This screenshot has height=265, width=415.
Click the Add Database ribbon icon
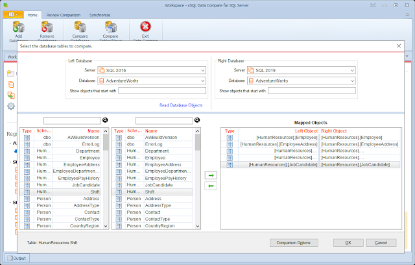tap(19, 27)
